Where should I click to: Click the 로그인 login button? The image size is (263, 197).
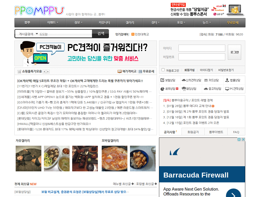click(234, 52)
